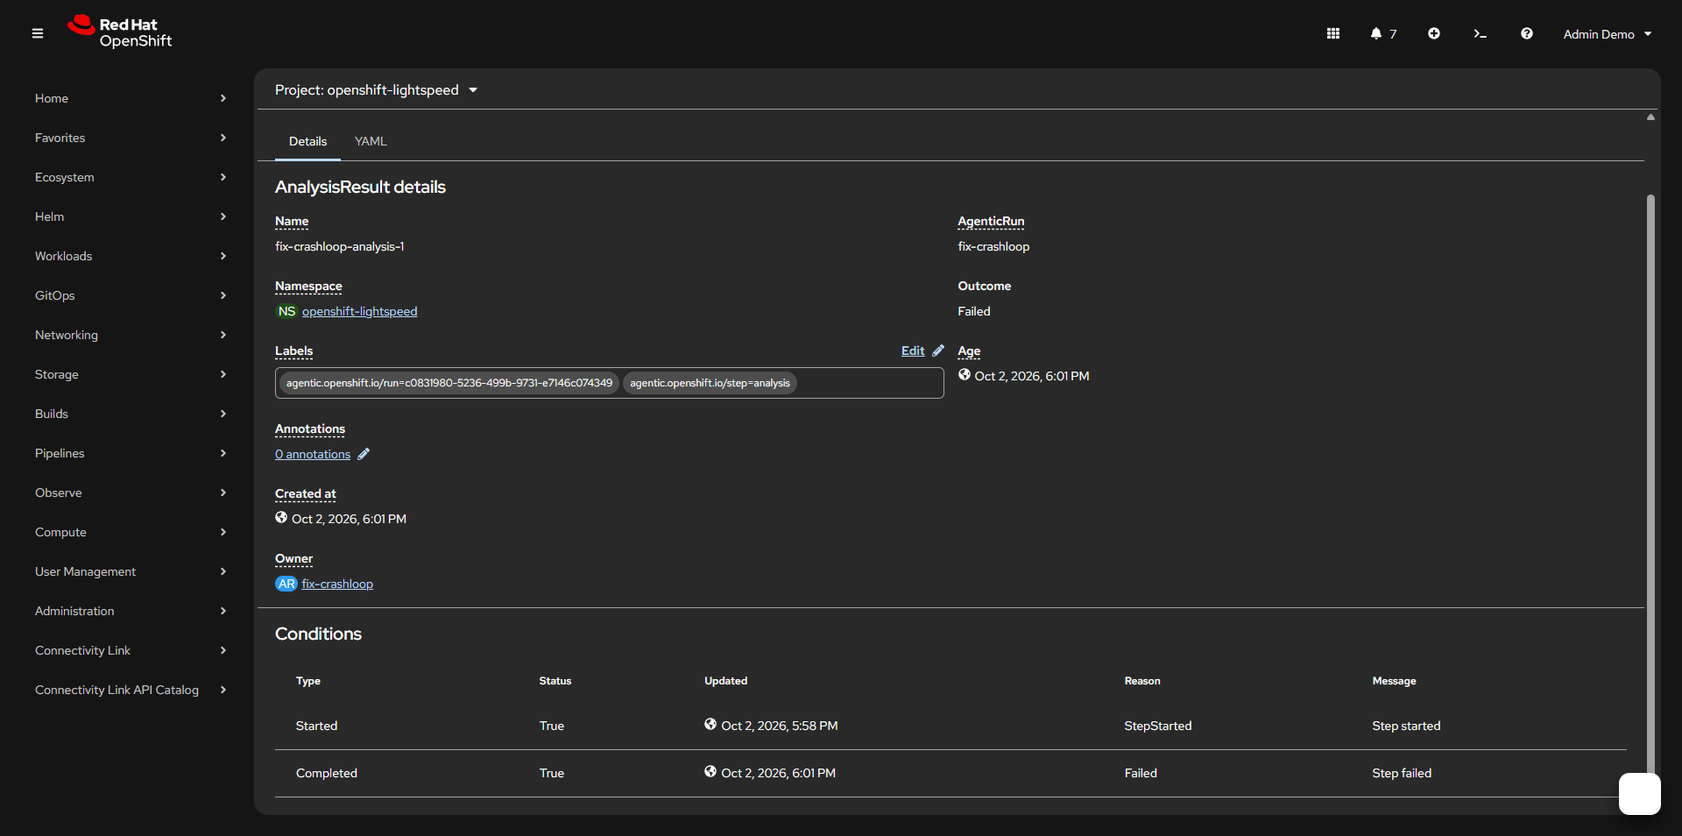Expand the Networking navigation section
The width and height of the screenshot is (1682, 836).
(131, 335)
